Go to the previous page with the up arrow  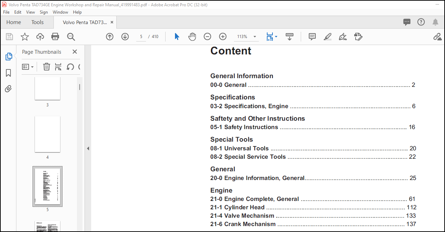click(110, 37)
